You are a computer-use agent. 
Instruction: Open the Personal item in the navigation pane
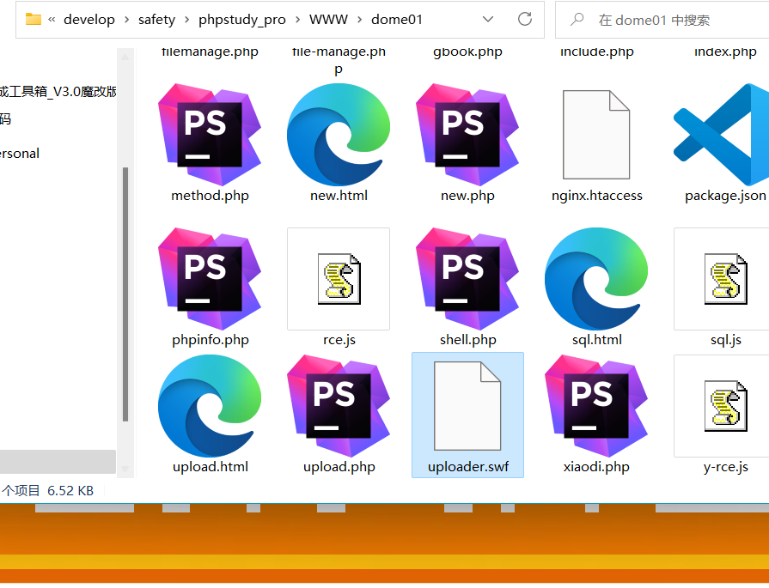tap(20, 154)
